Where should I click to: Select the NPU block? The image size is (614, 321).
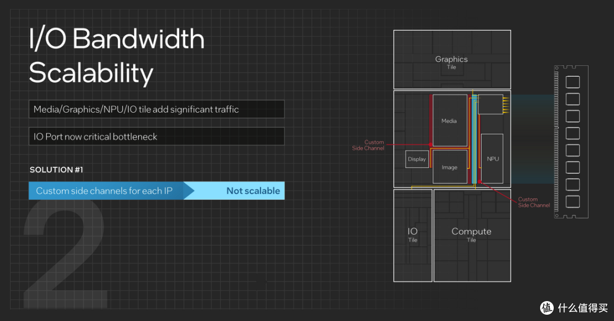(492, 158)
